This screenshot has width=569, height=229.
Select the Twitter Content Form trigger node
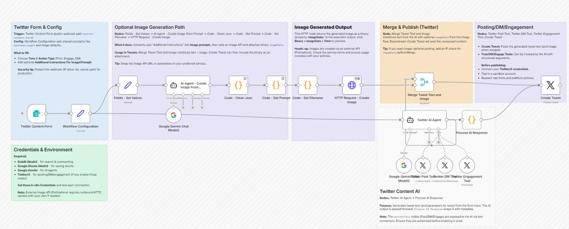(37, 114)
